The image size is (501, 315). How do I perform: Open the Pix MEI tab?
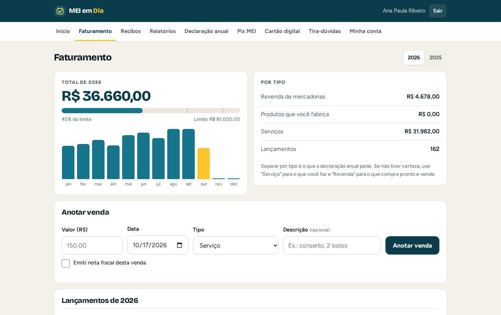click(x=246, y=31)
